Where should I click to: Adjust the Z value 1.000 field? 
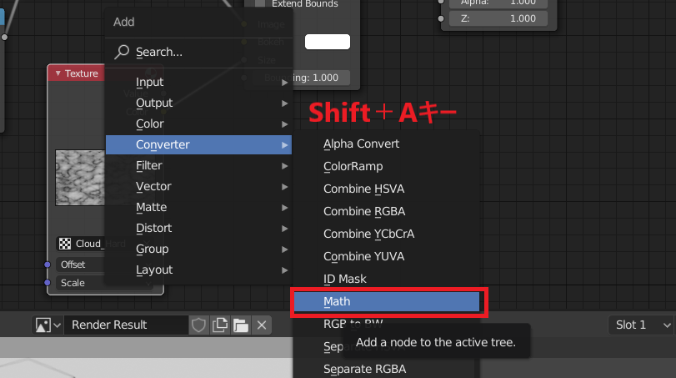tap(498, 18)
